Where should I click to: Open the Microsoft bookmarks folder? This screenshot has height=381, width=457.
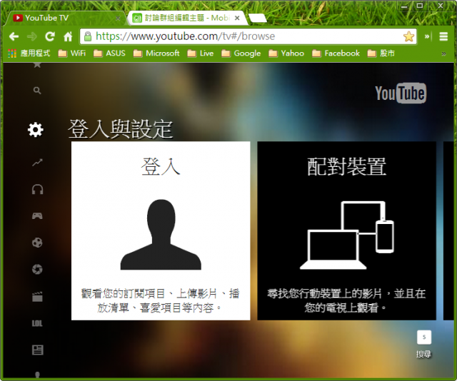(x=156, y=54)
